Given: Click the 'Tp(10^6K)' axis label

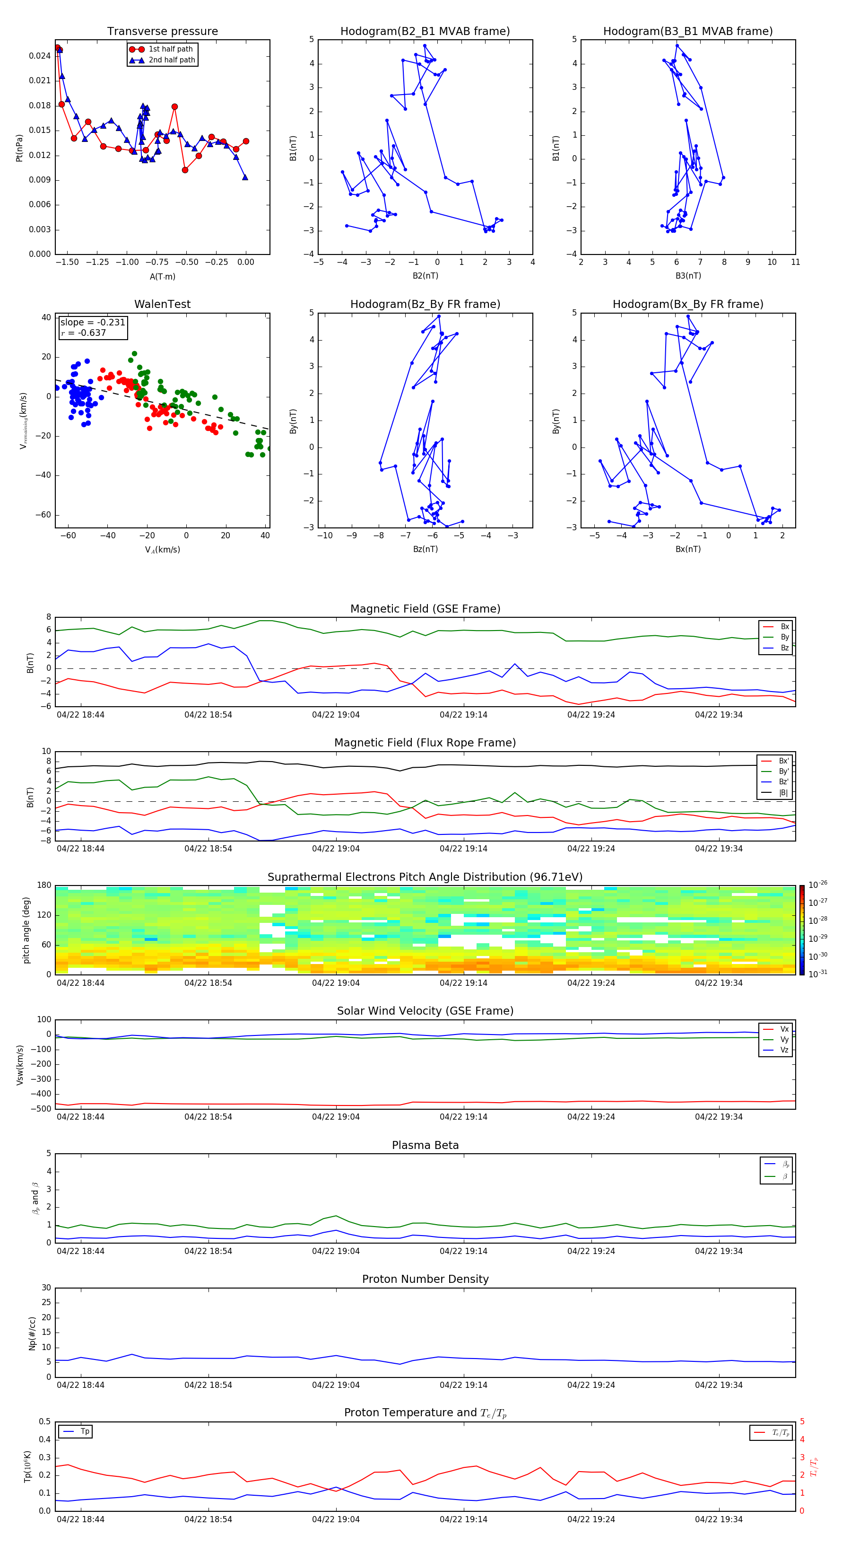Looking at the screenshot, I should click(x=27, y=1467).
